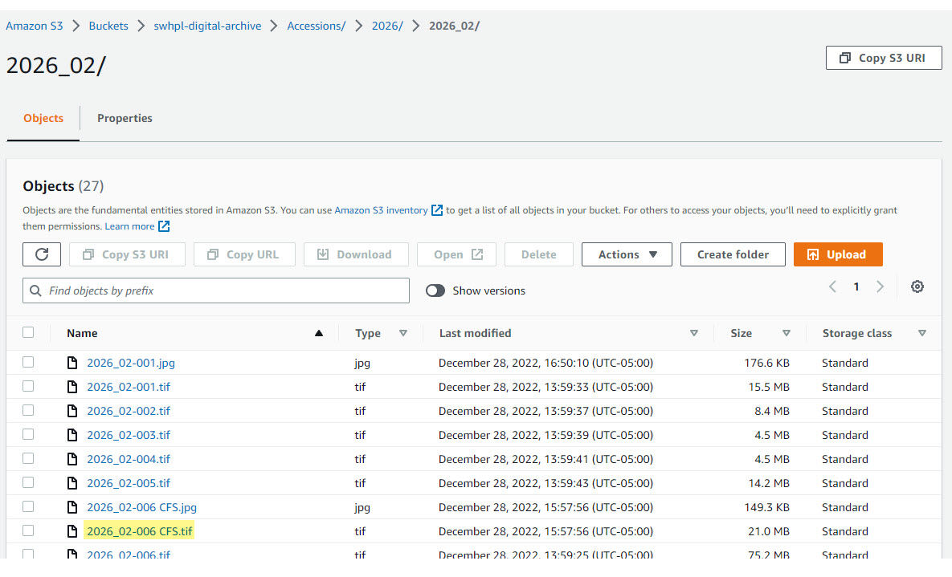Go to Amazon S3 breadcrumb
Viewport: 952px width, 577px height.
[x=34, y=26]
